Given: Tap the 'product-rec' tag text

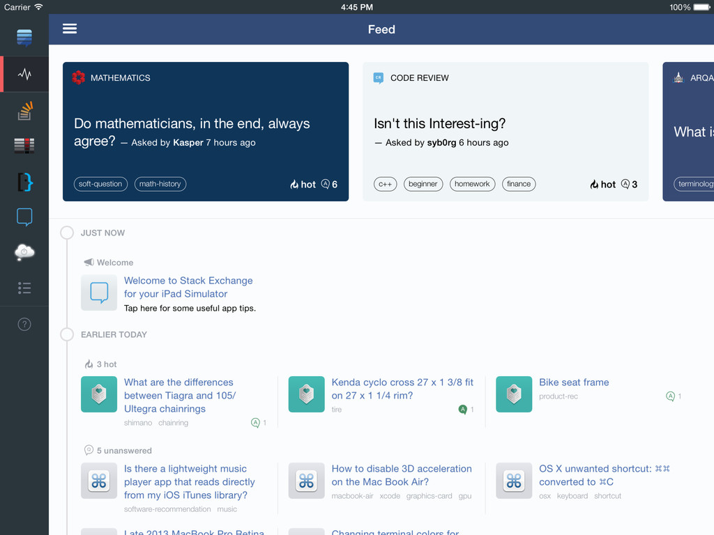Looking at the screenshot, I should [559, 396].
